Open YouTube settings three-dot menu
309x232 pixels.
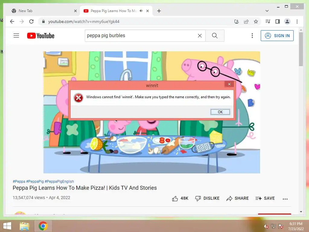(x=252, y=36)
